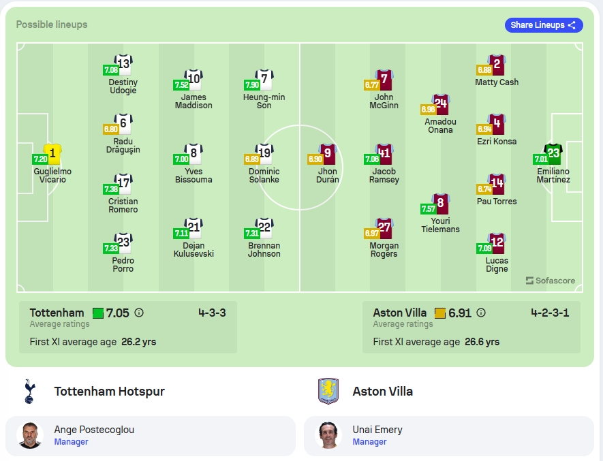
Task: Select Guglielmo Vicario's yellow goalkeeper shirt
Action: click(52, 154)
